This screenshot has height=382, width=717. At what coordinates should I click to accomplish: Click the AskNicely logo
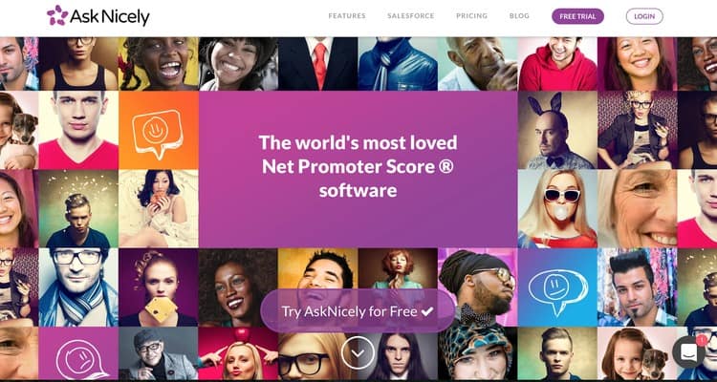pyautogui.click(x=98, y=15)
